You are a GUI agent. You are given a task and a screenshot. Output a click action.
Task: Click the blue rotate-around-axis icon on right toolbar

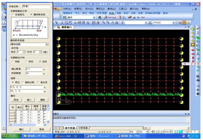[198, 71]
